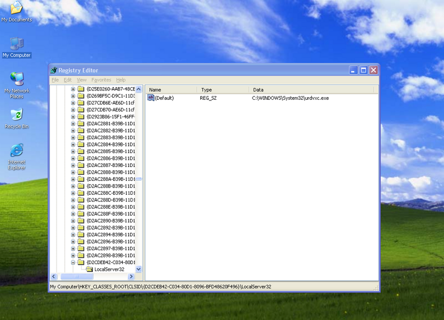444x320 pixels.
Task: Click the REG_SZ type cell
Action: (x=208, y=98)
